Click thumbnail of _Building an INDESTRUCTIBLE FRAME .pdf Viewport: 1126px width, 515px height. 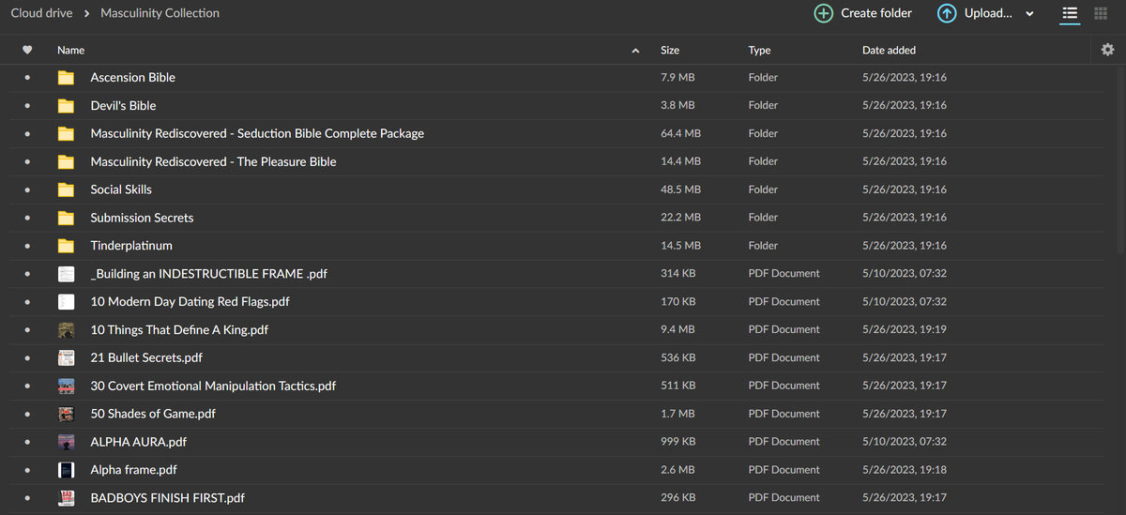click(x=66, y=274)
